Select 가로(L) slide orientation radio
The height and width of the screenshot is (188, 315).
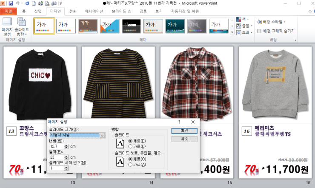[x=130, y=146]
